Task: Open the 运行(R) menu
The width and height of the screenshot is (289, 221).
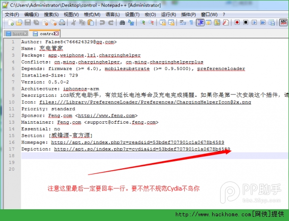Action: tap(168, 15)
